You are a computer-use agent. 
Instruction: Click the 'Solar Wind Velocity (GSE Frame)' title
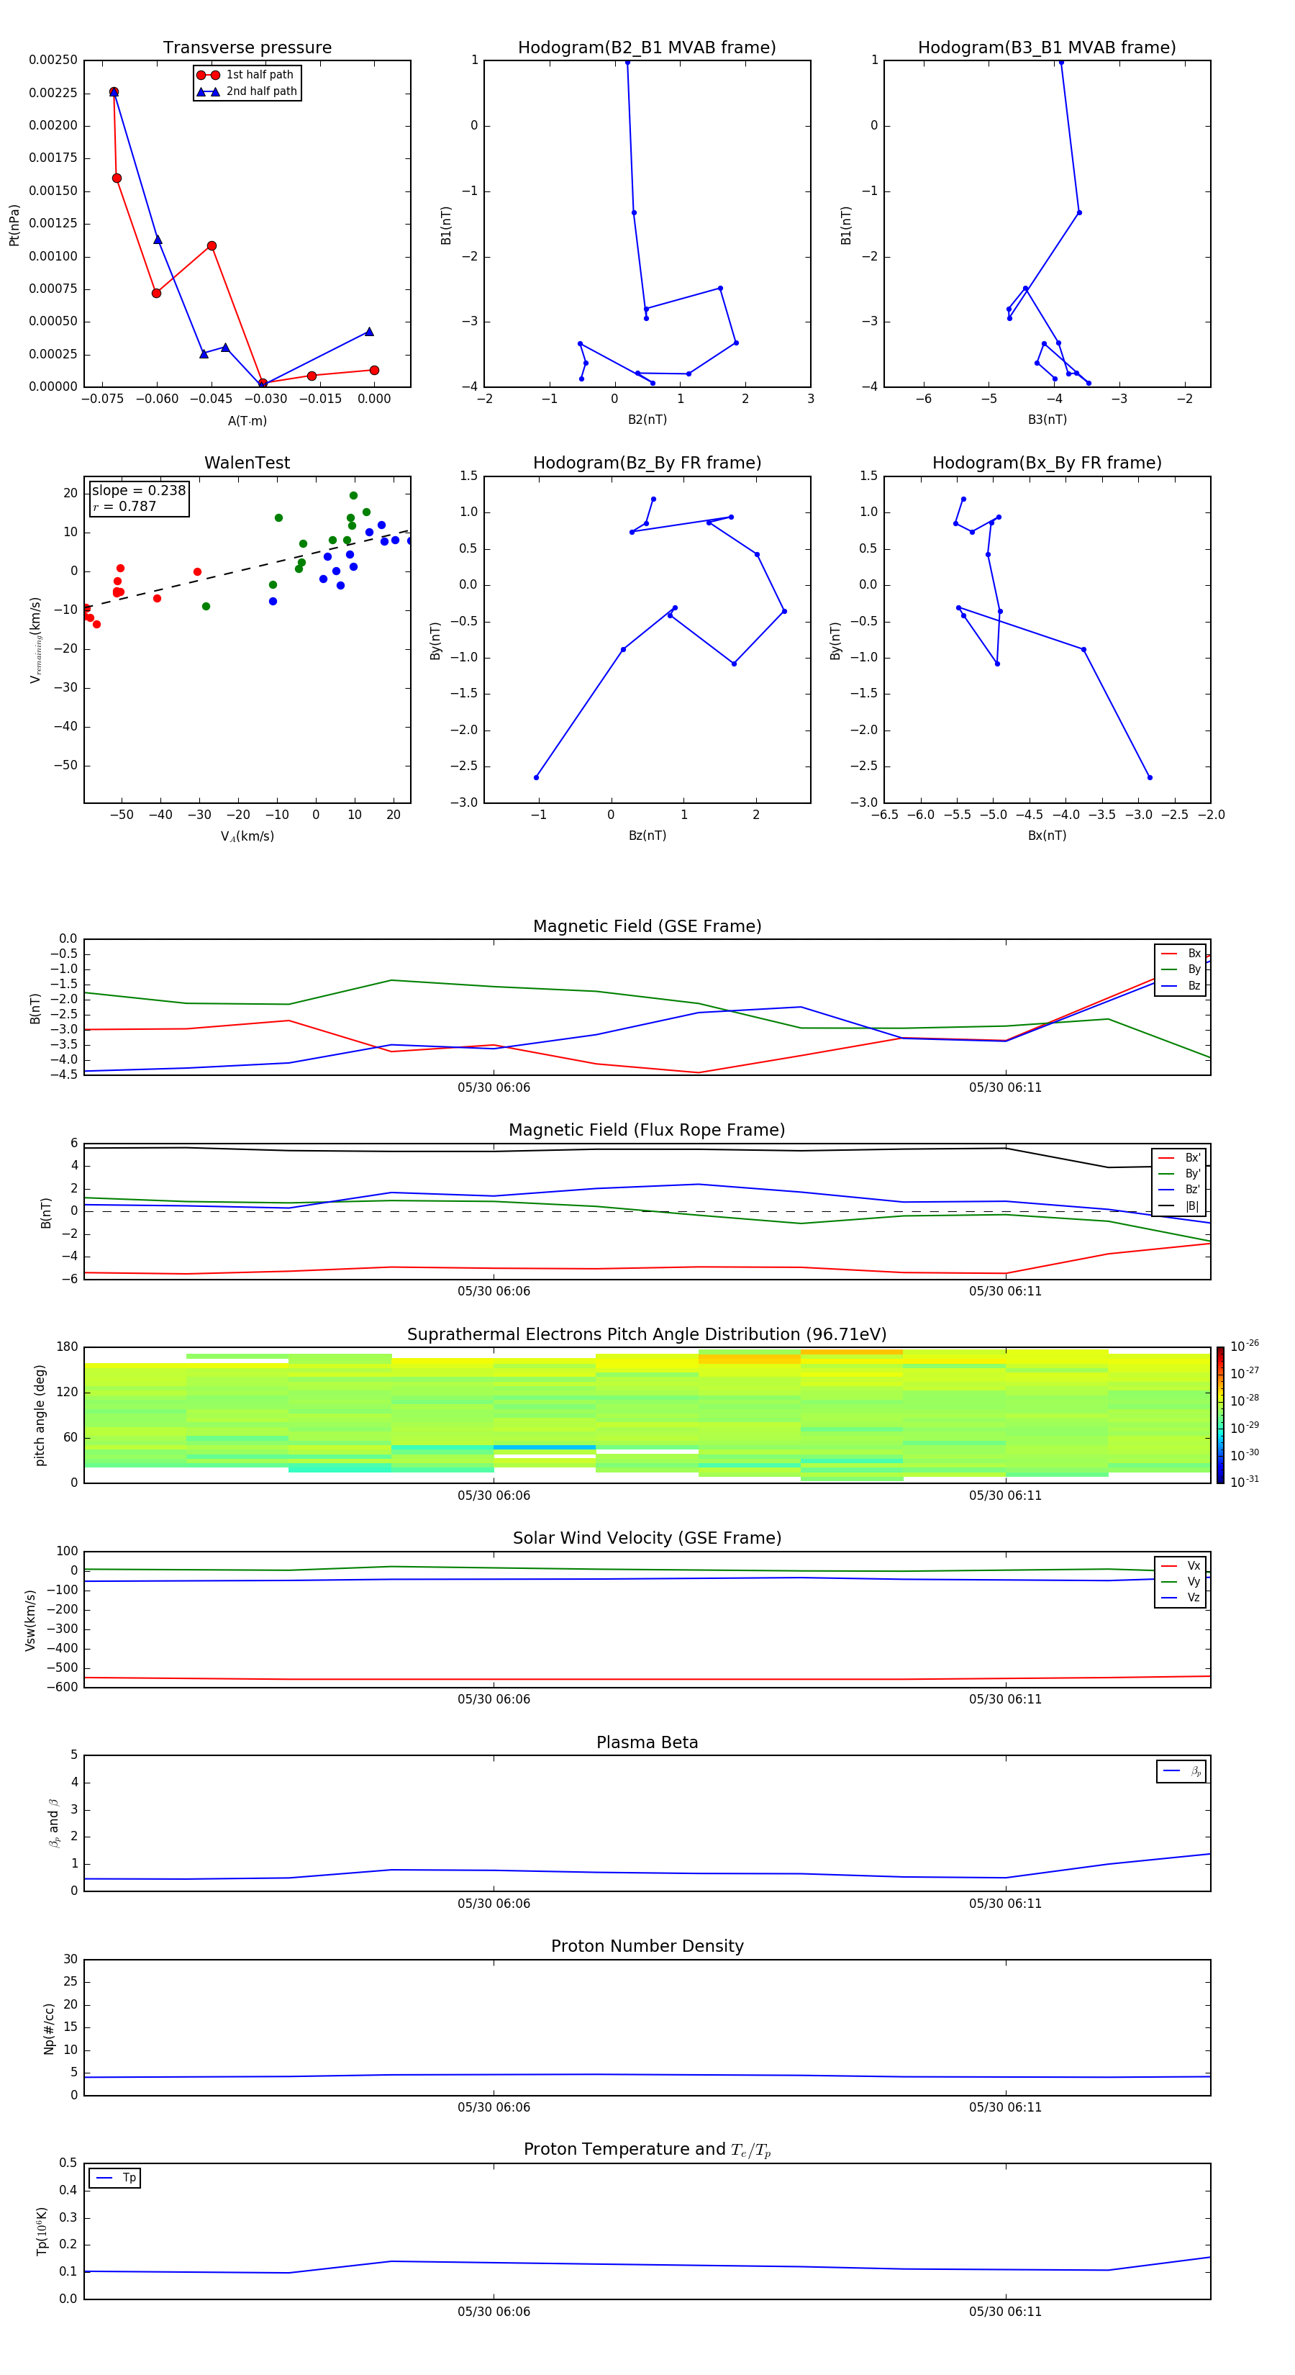pos(647,1539)
